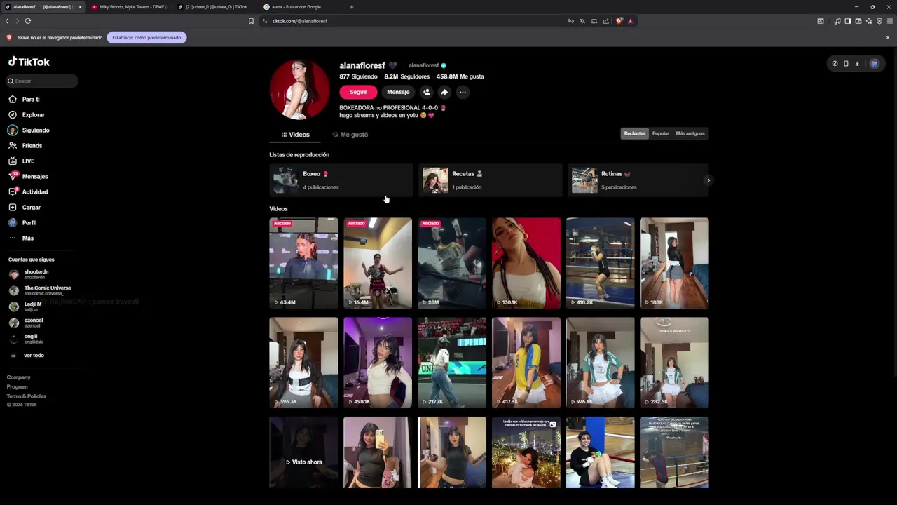Go to Siguiendo in sidebar menu

(29, 130)
